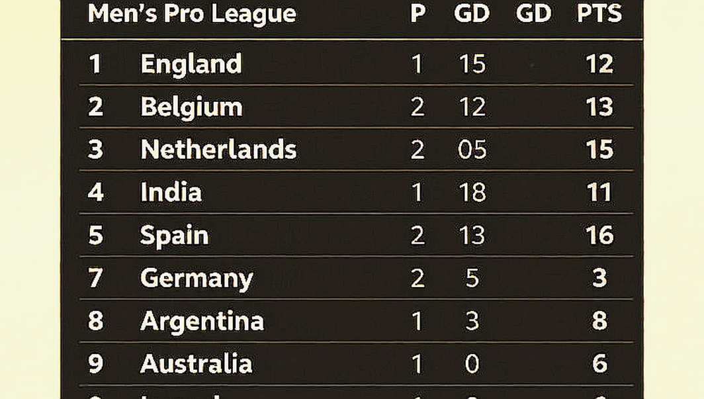The image size is (704, 399).
Task: Click Belgium's GD value 12
Action: 472,107
